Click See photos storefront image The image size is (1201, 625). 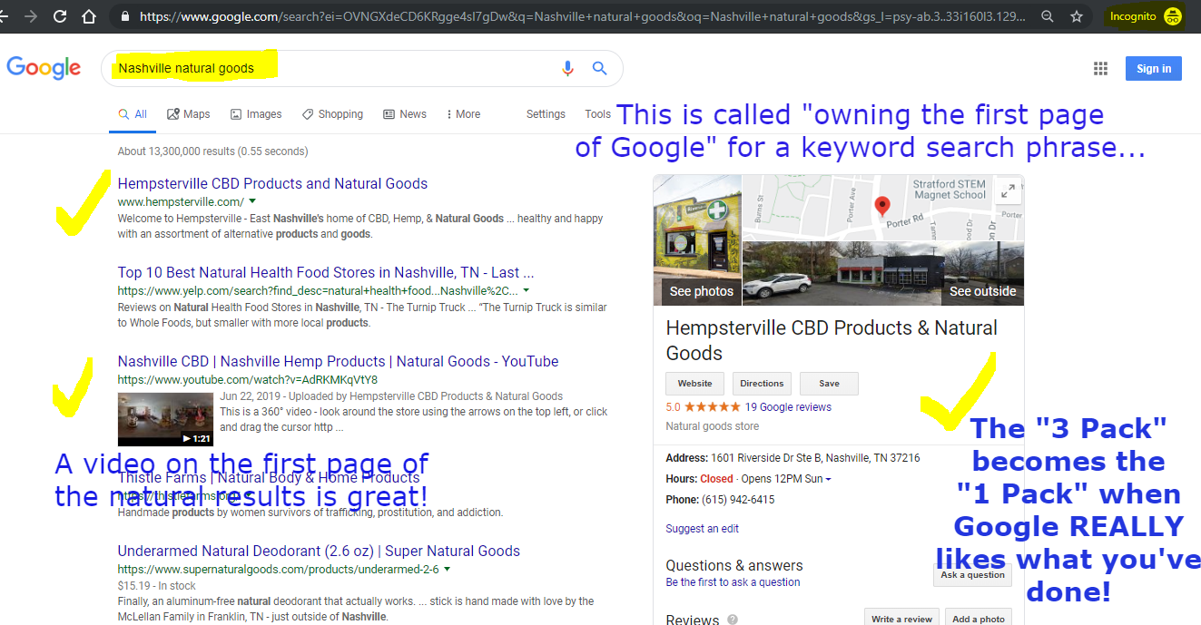pyautogui.click(x=697, y=240)
